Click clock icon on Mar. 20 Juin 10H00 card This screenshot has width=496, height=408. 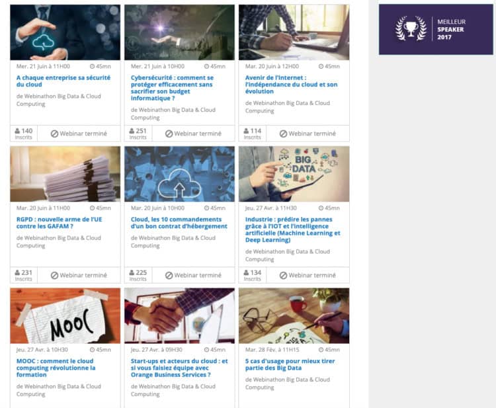(x=206, y=208)
